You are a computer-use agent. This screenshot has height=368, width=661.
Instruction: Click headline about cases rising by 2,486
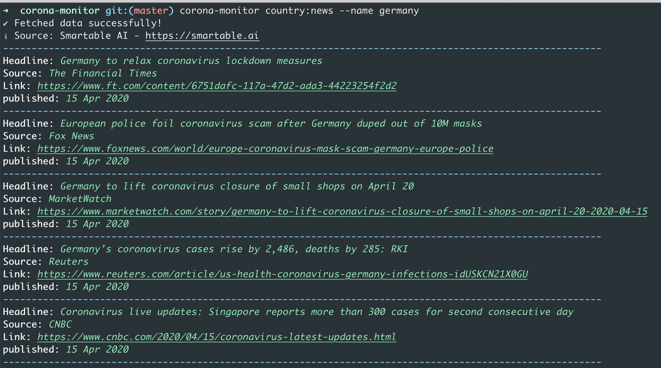(234, 249)
